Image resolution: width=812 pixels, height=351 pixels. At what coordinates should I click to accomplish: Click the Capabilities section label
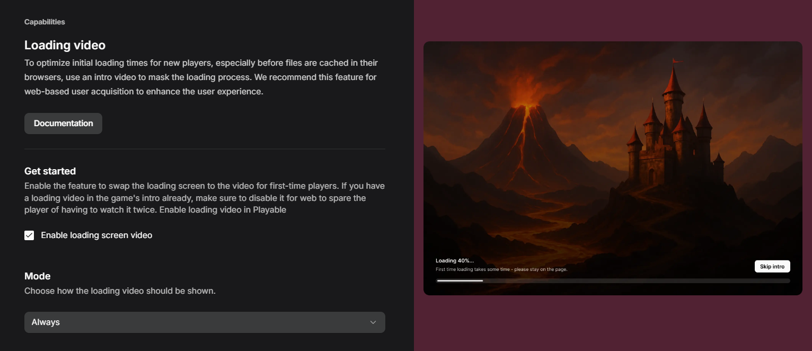45,22
